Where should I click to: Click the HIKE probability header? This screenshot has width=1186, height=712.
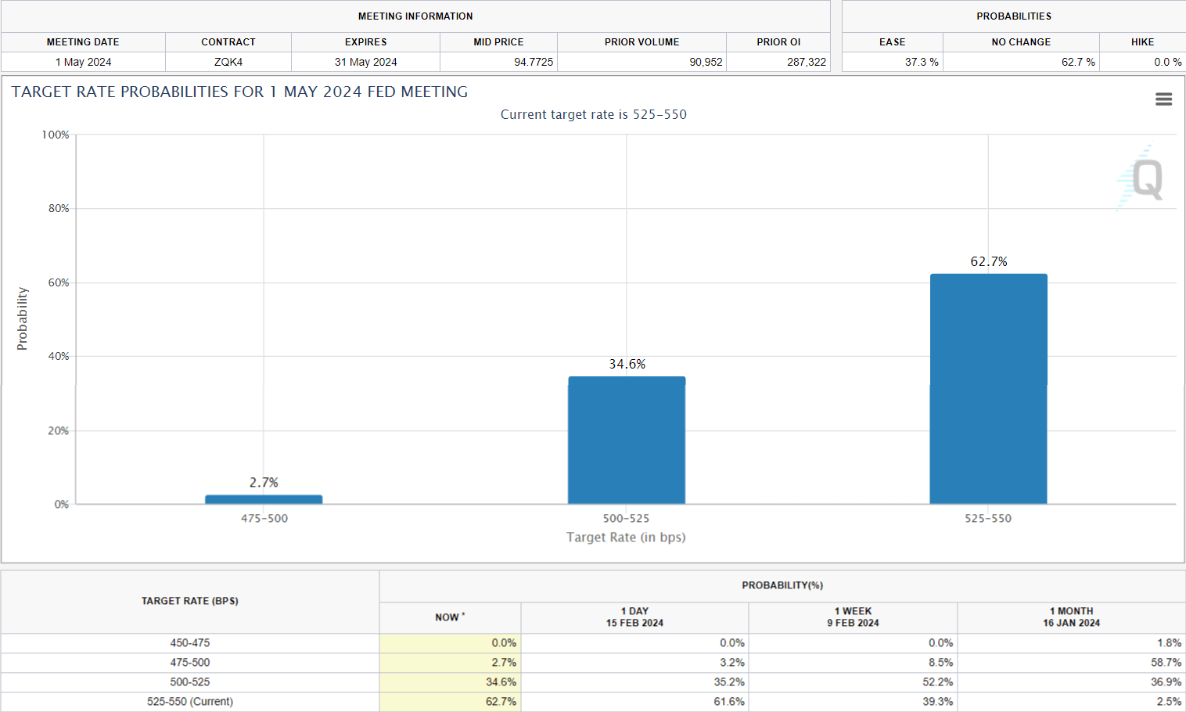pos(1142,42)
